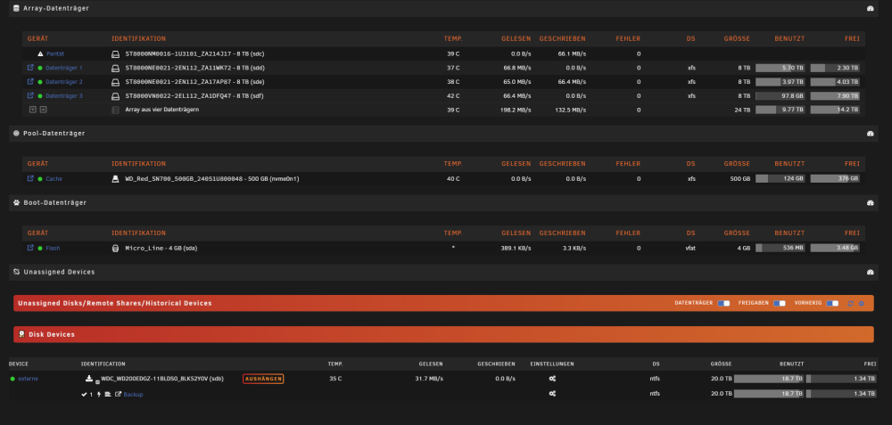Screen dimensions: 892x425
Task: Click the green status dot of Cache
Action: (40, 178)
